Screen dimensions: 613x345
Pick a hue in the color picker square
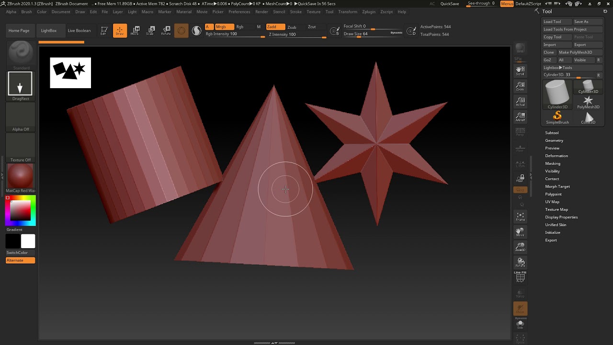[21, 211]
